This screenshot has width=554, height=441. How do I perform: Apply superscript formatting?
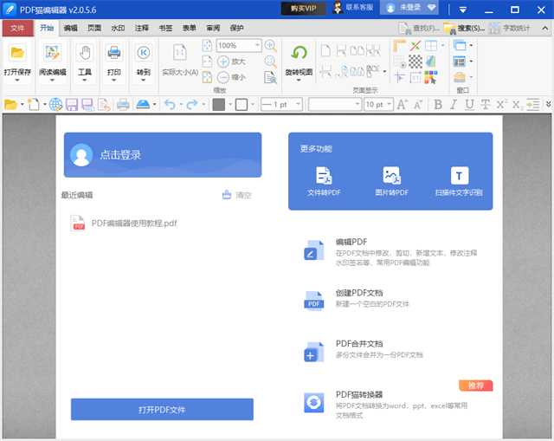point(501,104)
